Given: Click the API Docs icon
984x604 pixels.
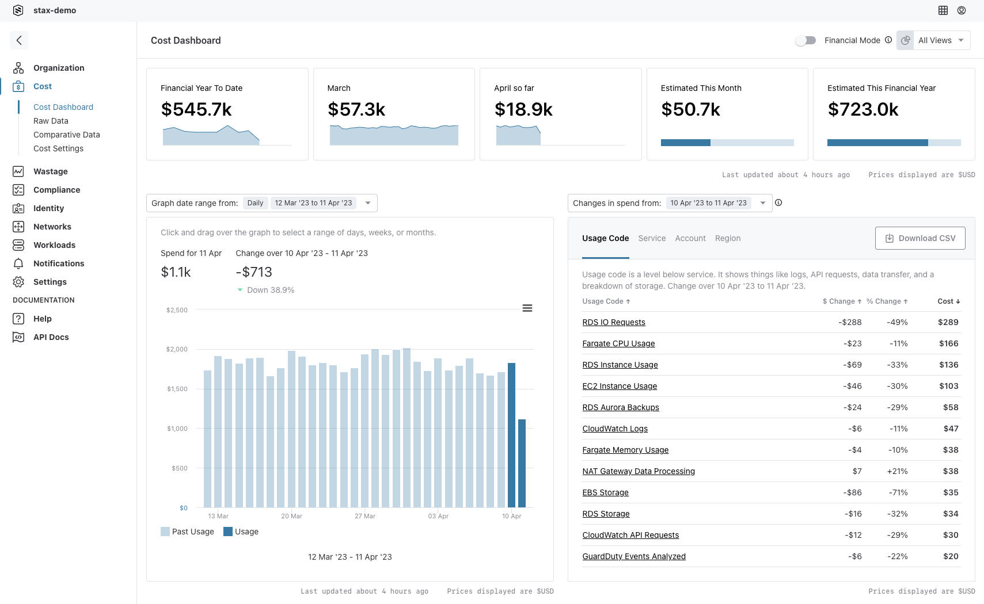Looking at the screenshot, I should [x=18, y=337].
